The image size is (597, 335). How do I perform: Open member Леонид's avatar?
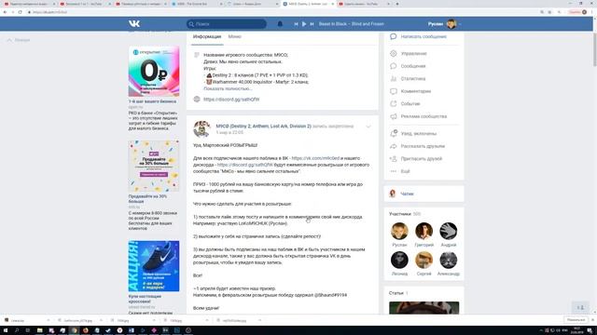[x=399, y=261]
